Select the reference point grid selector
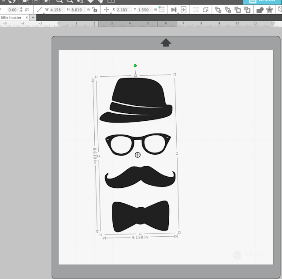 click(162, 9)
